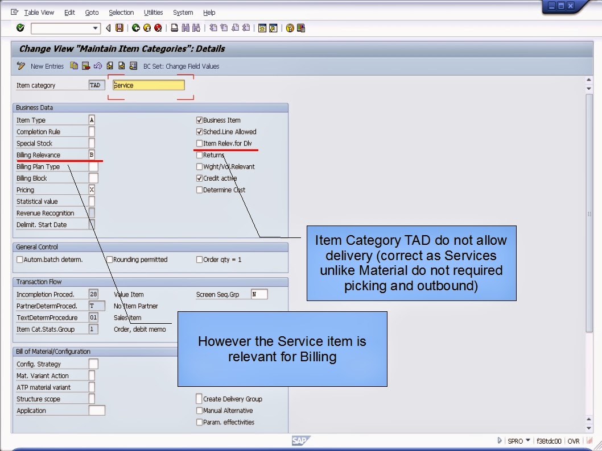Image resolution: width=602 pixels, height=451 pixels.
Task: Enable Param. effectivities checkbox
Action: click(x=199, y=422)
